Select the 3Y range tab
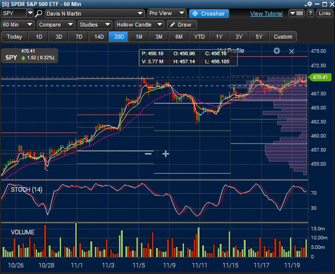Image resolution: width=335 pixels, height=274 pixels. point(239,37)
